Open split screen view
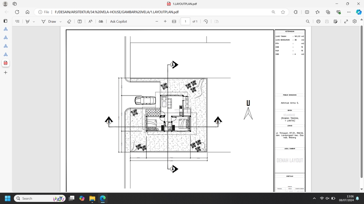 (x=307, y=12)
